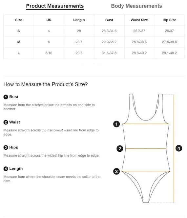187x218 pixels.
Task: Click the number 4 Length icon in list
Action: tap(6, 169)
